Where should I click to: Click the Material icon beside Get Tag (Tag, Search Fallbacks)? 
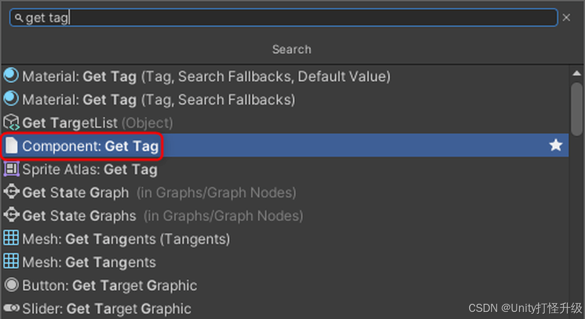(x=11, y=99)
